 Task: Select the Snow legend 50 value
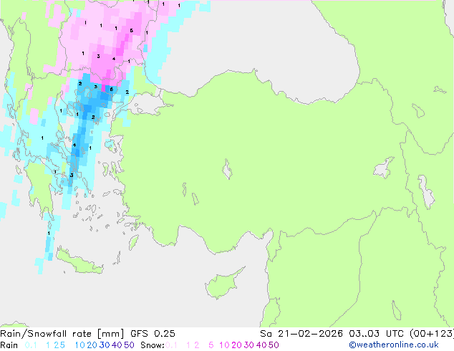tap(274, 345)
